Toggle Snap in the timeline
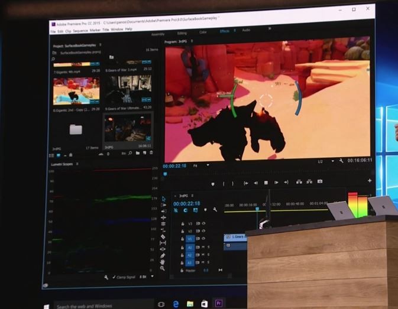Viewport: 398px width, 309px height. coord(186,210)
